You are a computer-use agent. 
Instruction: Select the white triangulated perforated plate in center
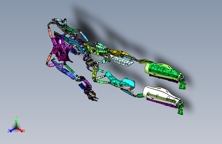[x=122, y=61]
